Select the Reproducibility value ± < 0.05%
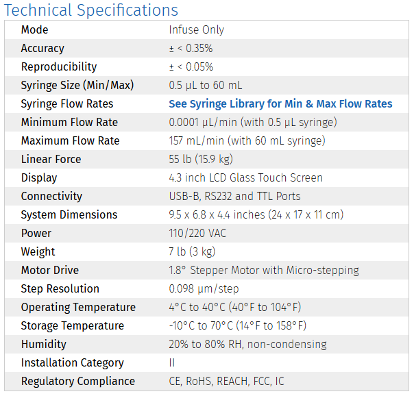This screenshot has height=396, width=414. tap(191, 67)
